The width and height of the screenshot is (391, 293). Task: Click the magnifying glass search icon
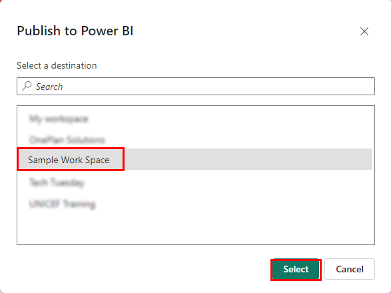click(27, 86)
